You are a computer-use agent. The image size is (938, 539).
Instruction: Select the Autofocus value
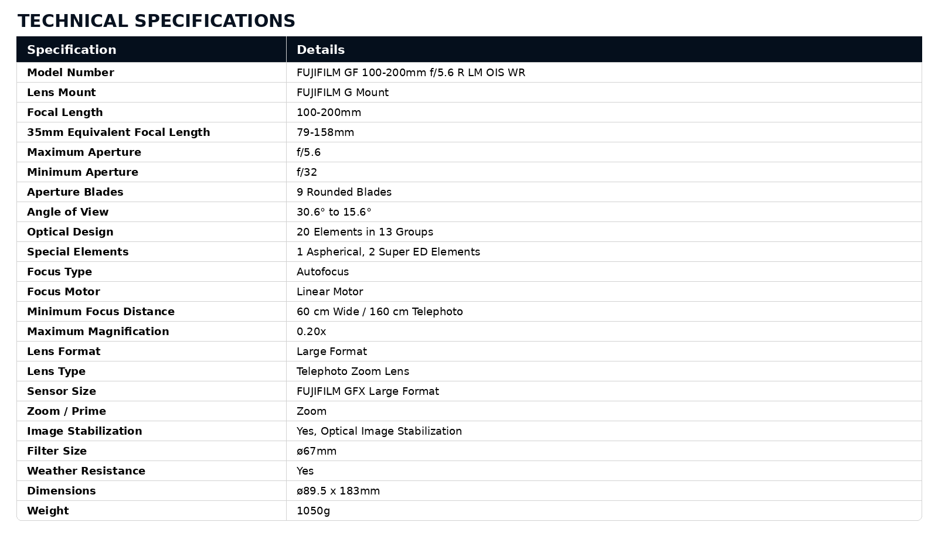click(x=322, y=272)
